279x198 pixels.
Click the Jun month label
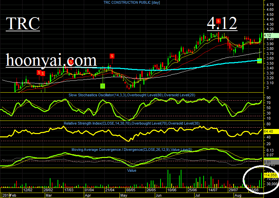pyautogui.click(x=159, y=195)
